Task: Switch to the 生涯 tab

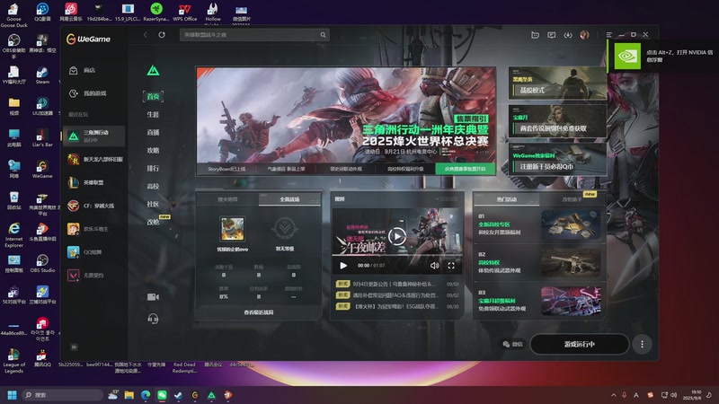Action: (153, 114)
